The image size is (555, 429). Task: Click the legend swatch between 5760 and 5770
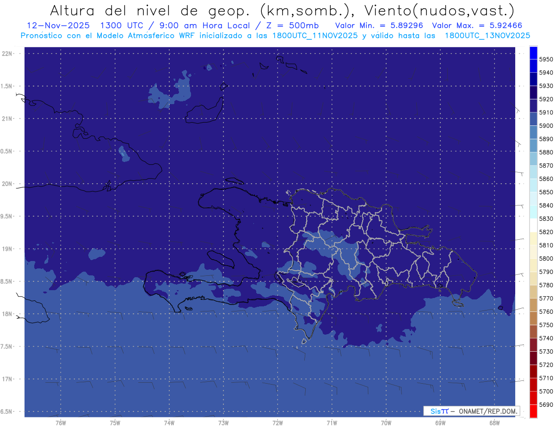pos(533,305)
